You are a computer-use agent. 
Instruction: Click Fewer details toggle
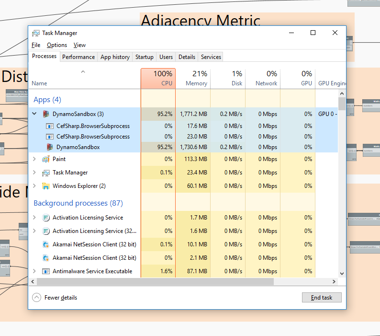[x=55, y=298]
